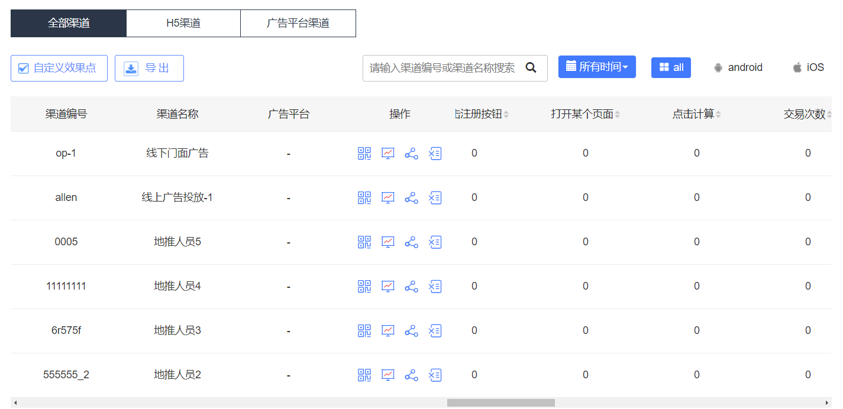The image size is (843, 409).
Task: Click the delete-list icon for allen
Action: [435, 198]
